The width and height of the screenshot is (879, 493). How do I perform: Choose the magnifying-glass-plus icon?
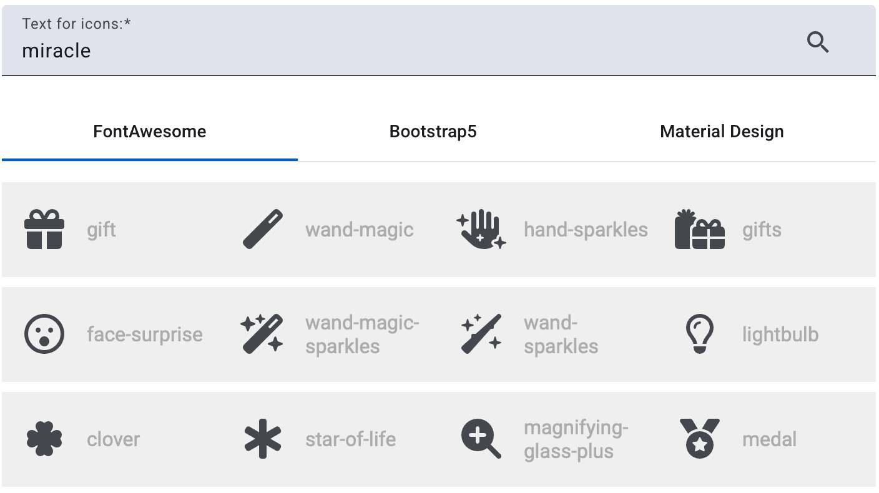tap(481, 439)
